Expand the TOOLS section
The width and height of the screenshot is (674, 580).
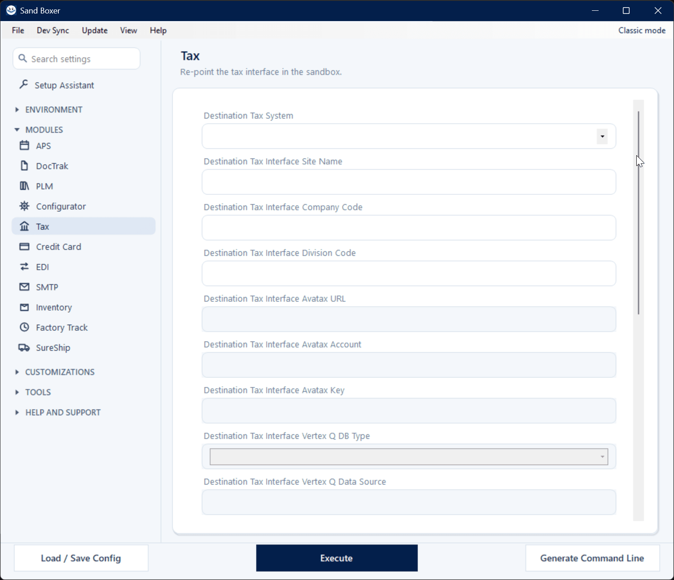[x=33, y=392]
